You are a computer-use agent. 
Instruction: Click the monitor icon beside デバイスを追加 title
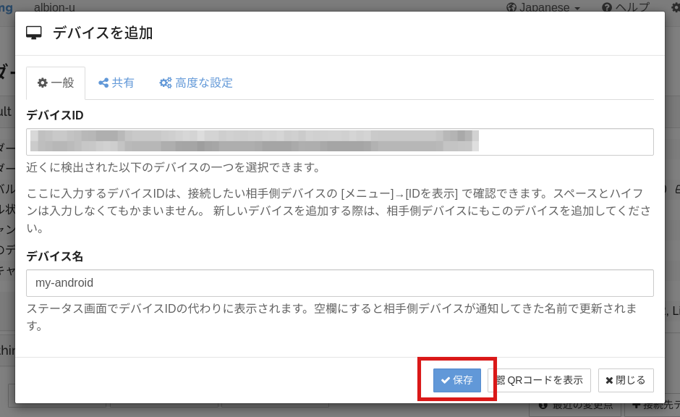pos(34,33)
